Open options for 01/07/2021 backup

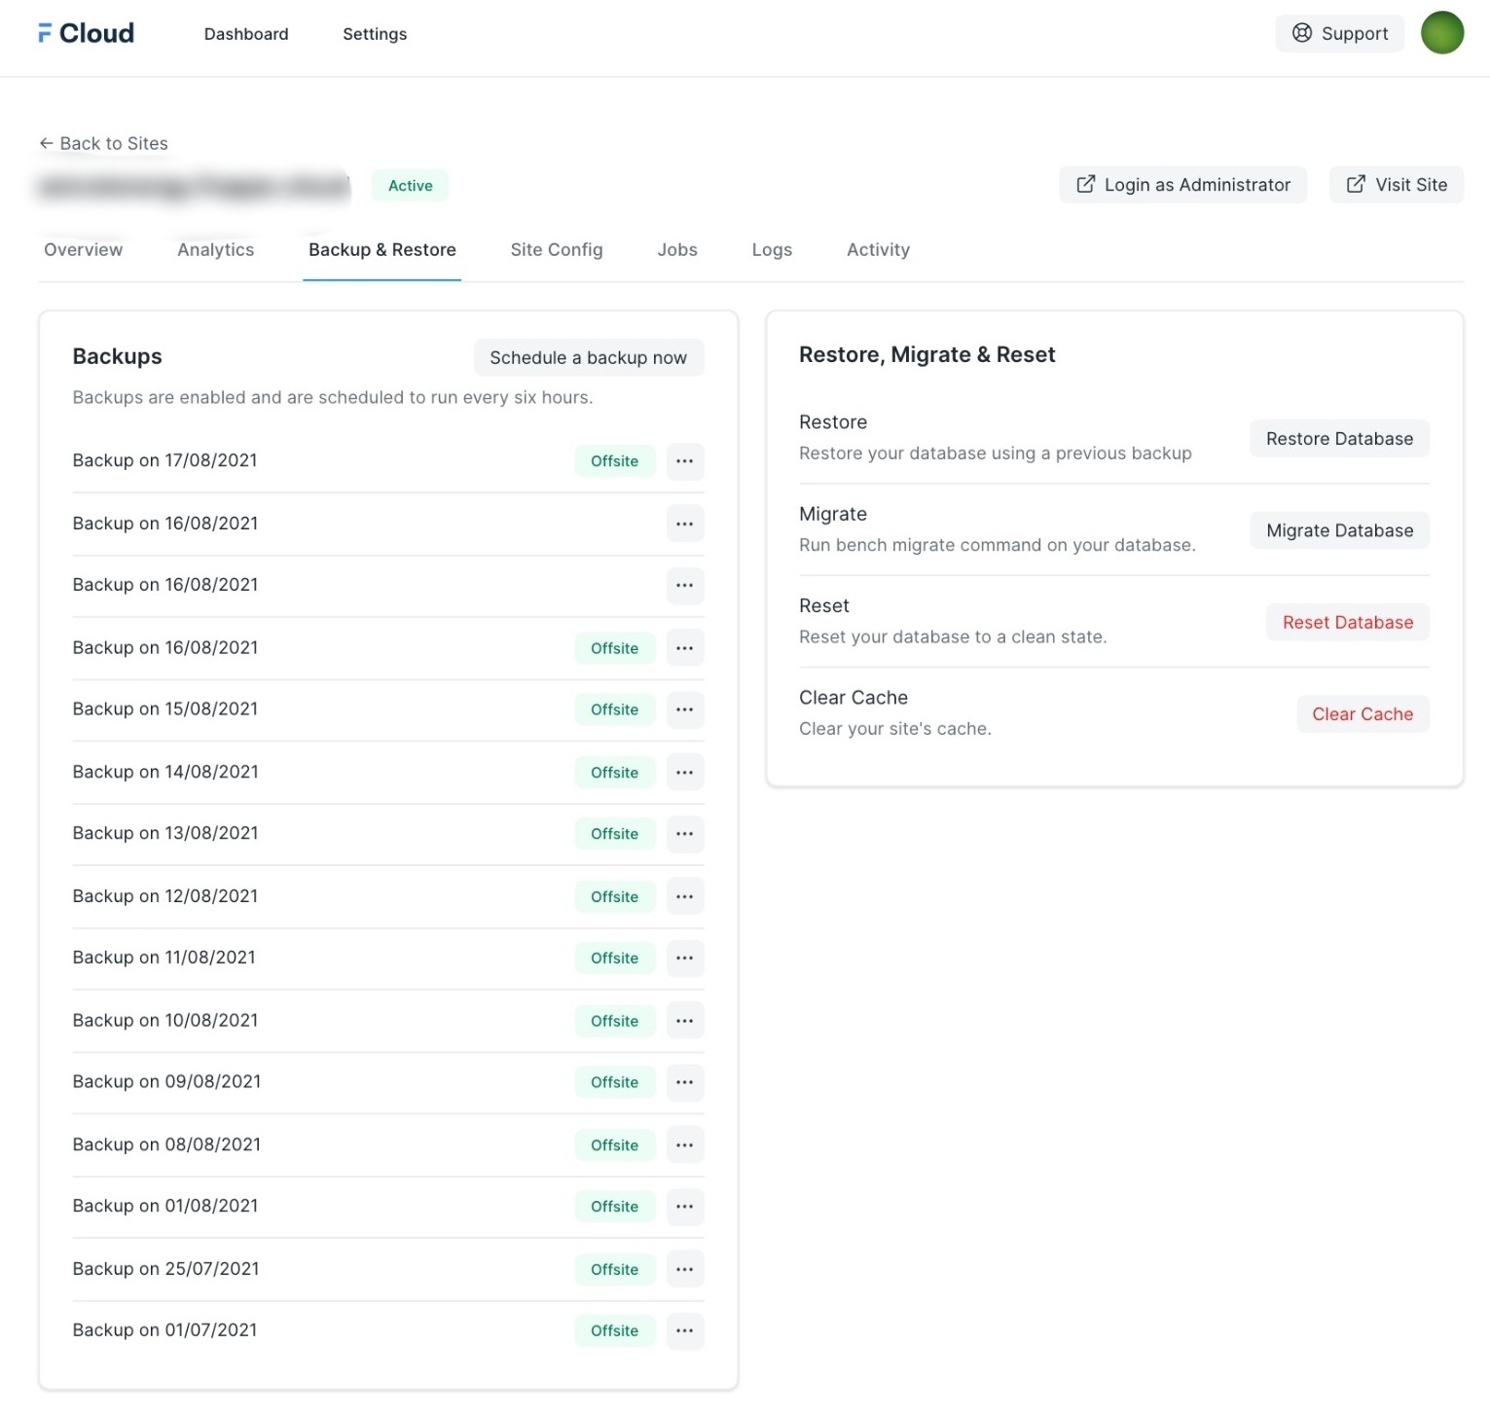click(x=684, y=1331)
